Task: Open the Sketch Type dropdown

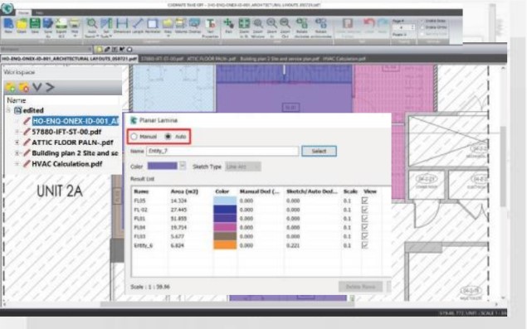Action: point(243,167)
